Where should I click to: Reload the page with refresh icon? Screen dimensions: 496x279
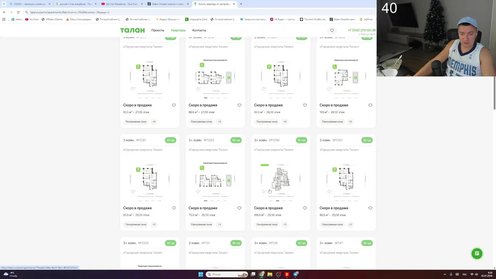[x=18, y=12]
